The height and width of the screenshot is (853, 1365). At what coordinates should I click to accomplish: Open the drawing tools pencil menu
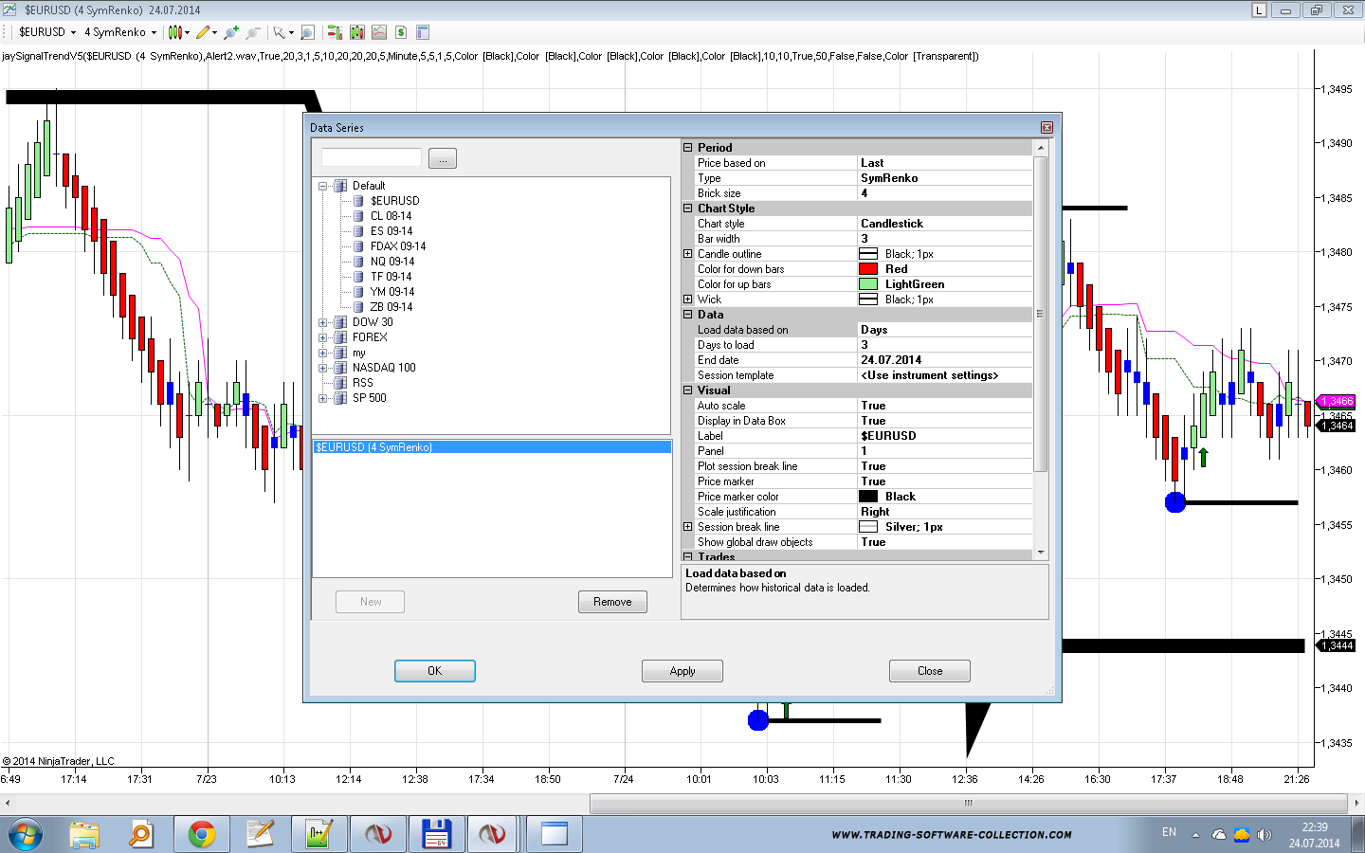pyautogui.click(x=205, y=32)
